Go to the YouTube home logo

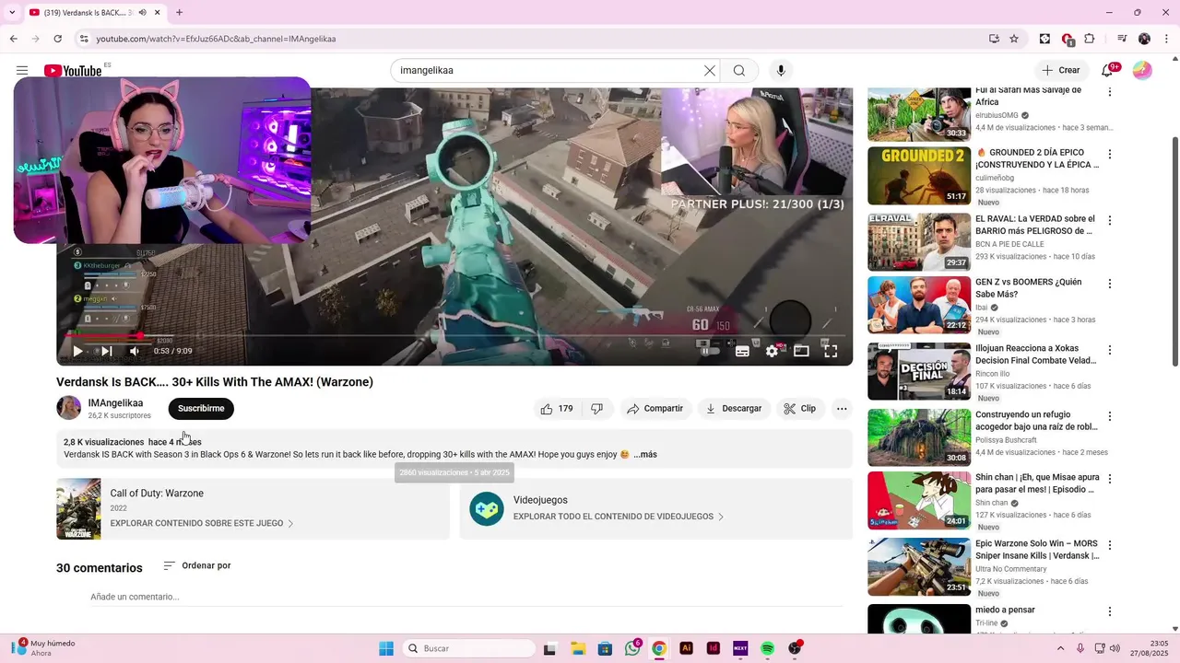tap(73, 71)
